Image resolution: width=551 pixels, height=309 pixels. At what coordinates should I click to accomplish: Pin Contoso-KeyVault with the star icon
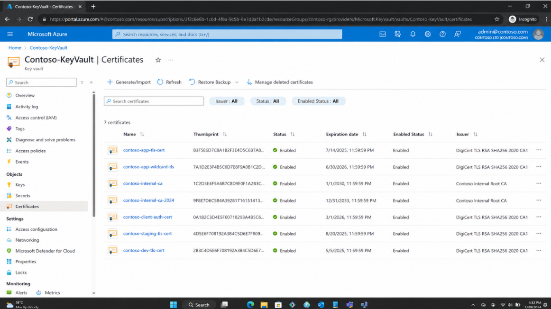(x=158, y=60)
